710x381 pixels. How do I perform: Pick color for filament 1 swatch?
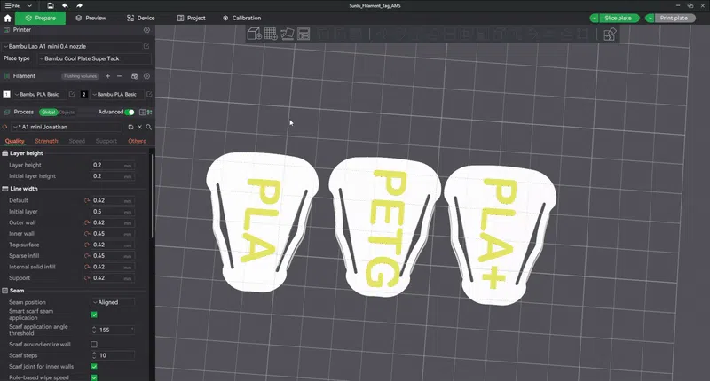[6, 94]
